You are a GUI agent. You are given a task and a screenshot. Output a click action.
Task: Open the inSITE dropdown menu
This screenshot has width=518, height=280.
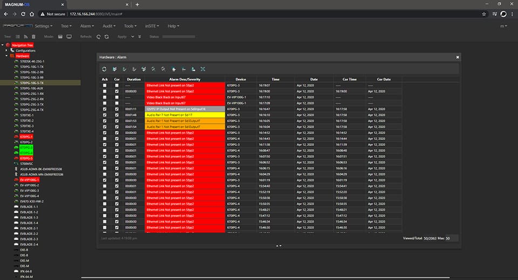pos(152,26)
